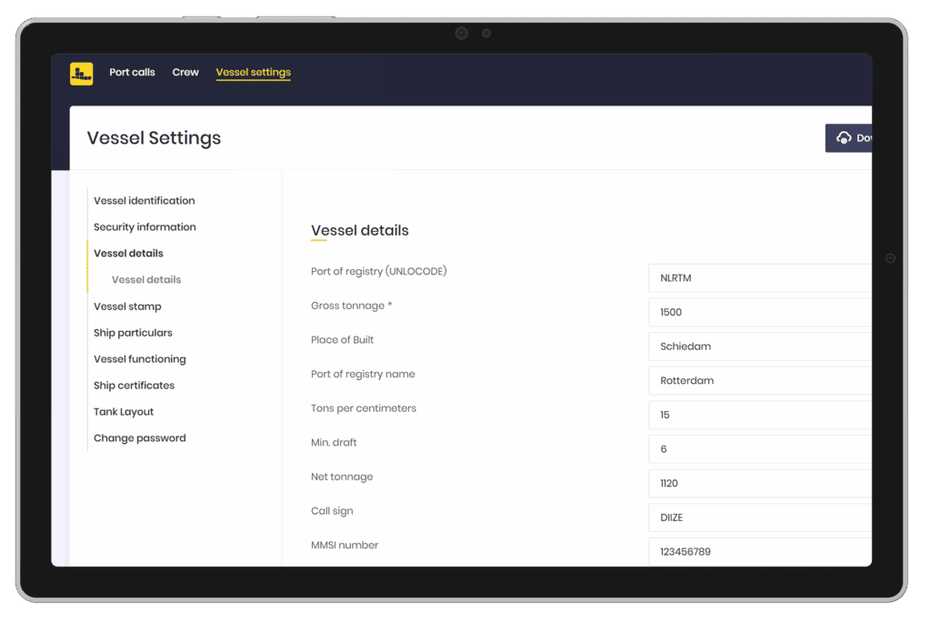The height and width of the screenshot is (633, 931).
Task: Navigate to Vessel functioning section
Action: click(x=139, y=359)
